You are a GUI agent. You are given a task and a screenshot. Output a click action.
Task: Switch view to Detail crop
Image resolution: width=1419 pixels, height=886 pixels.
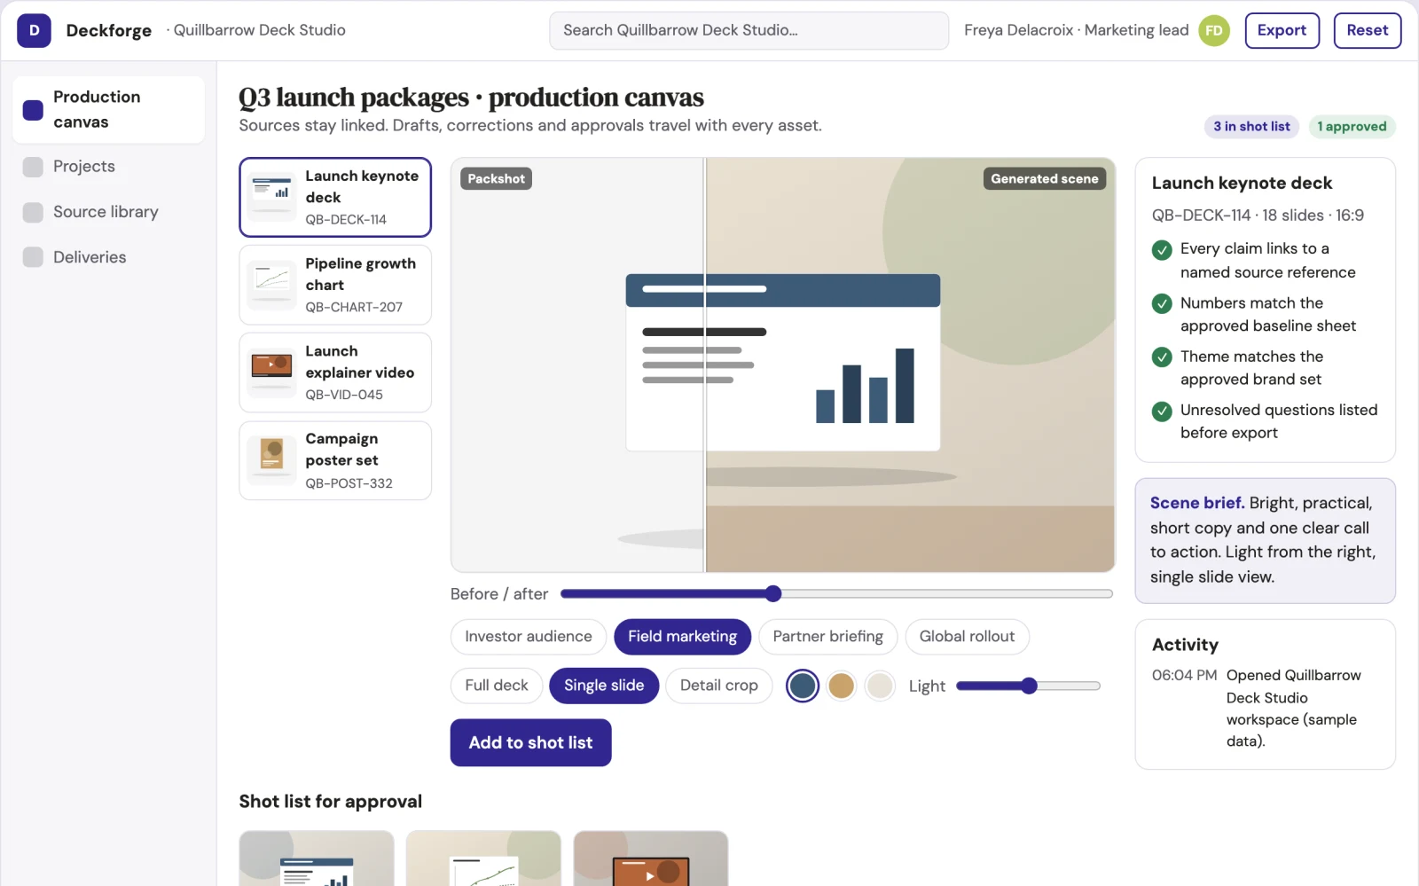(719, 686)
